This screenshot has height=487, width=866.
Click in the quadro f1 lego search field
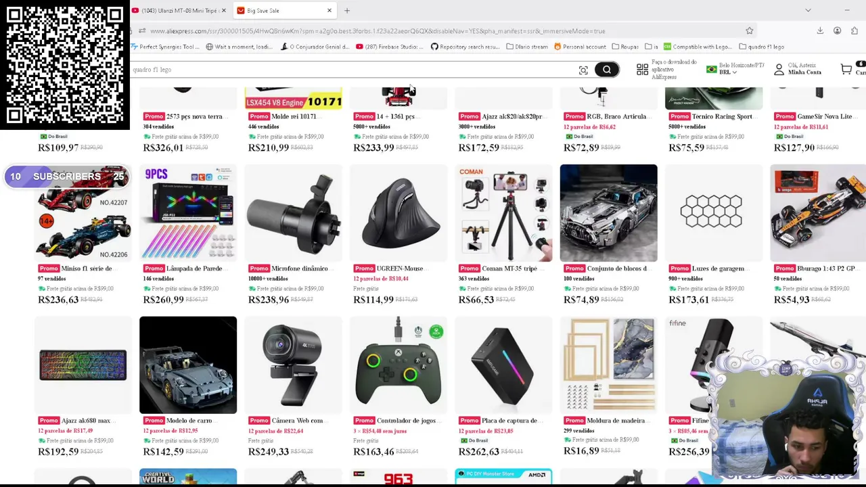click(x=352, y=70)
